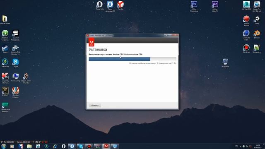
Task: Select the Blender desktop shortcut
Action: coord(257,34)
